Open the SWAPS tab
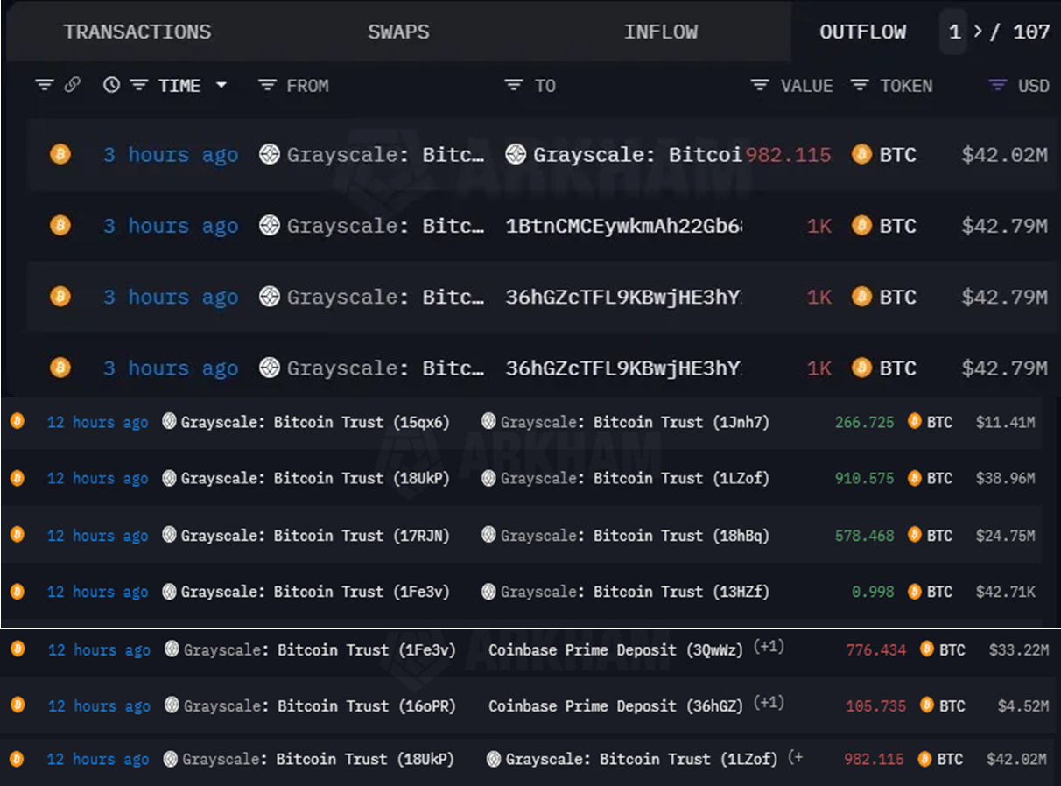 398,32
